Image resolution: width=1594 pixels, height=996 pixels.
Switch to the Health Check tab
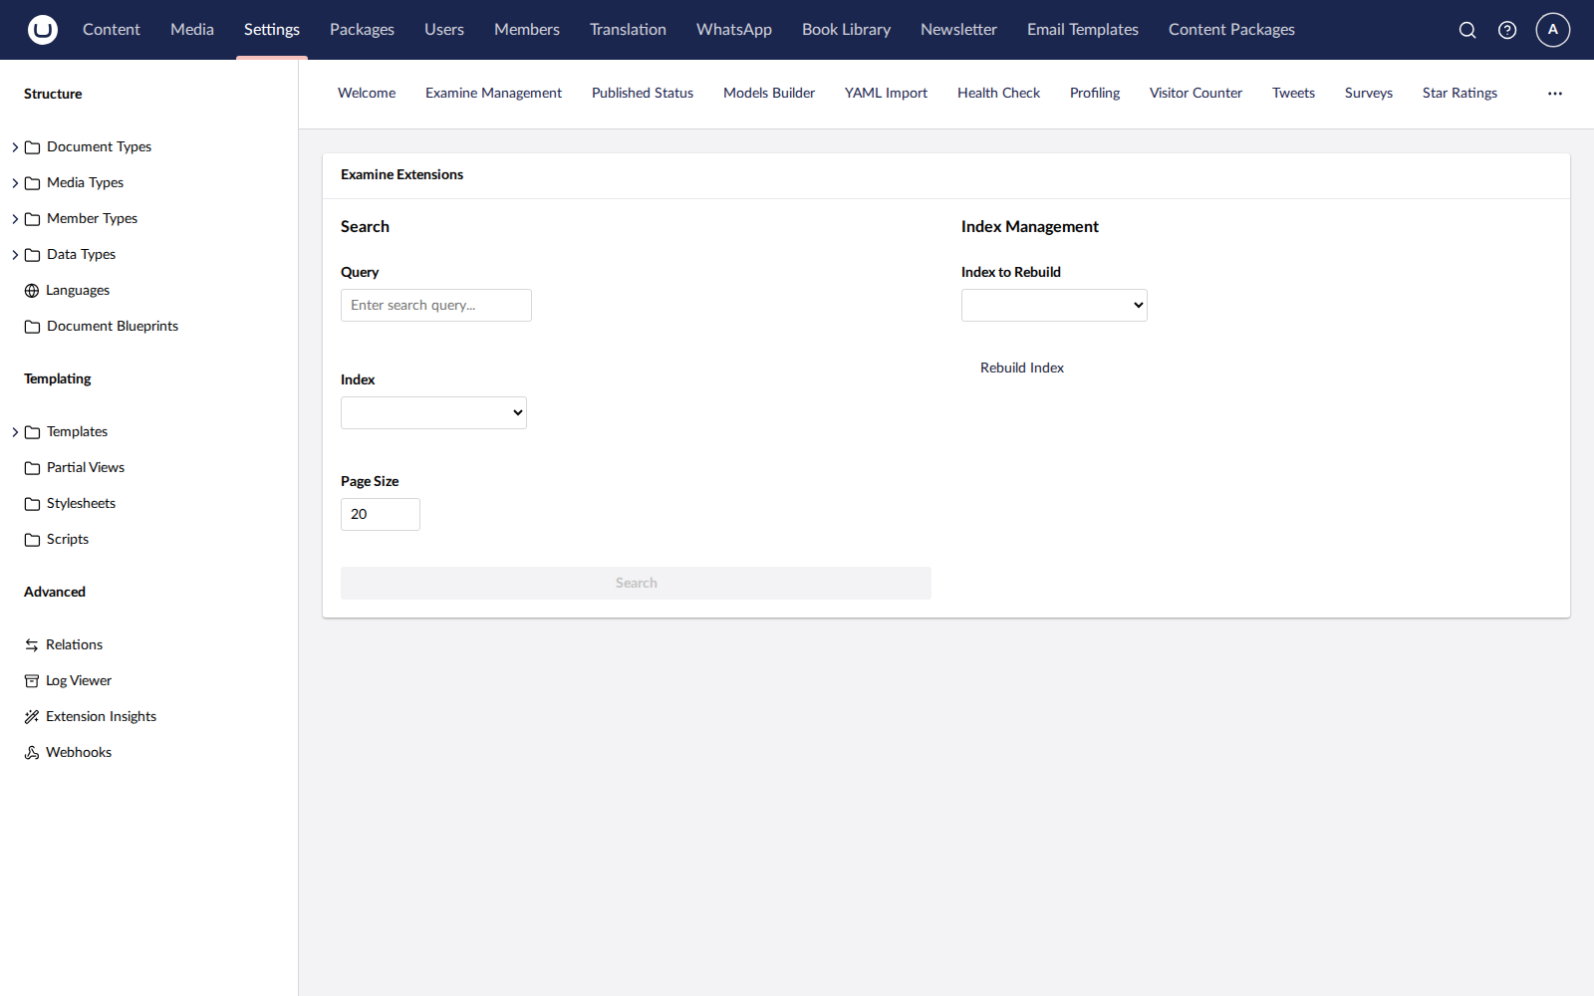tap(998, 94)
